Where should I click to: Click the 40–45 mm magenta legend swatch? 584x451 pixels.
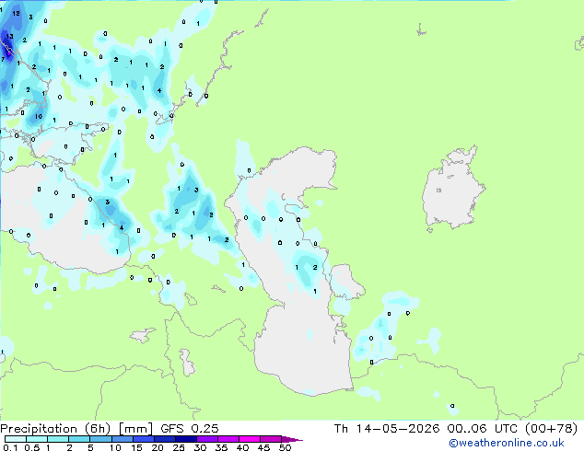250,439
